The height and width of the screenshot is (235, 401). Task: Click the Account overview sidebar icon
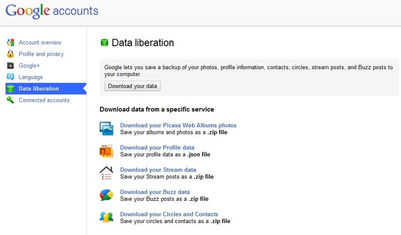11,43
